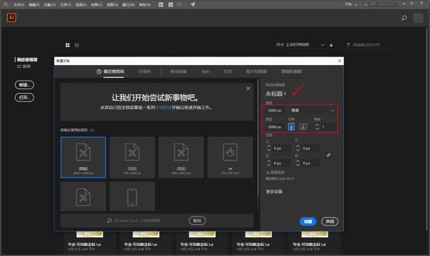Click the orange Ai home logo

coord(11,18)
